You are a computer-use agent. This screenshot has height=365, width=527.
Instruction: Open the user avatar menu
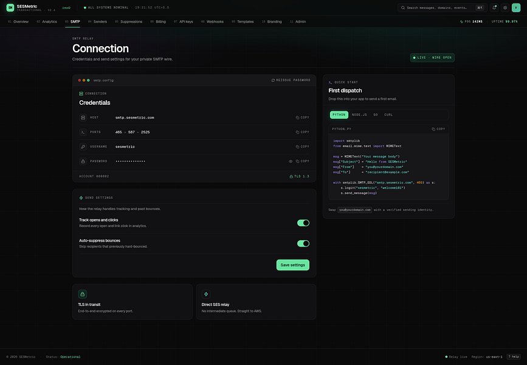pyautogui.click(x=516, y=8)
